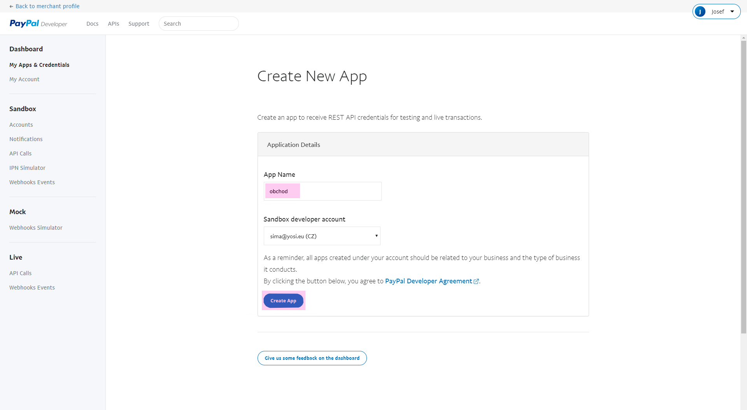Open the APIs menu

(113, 24)
